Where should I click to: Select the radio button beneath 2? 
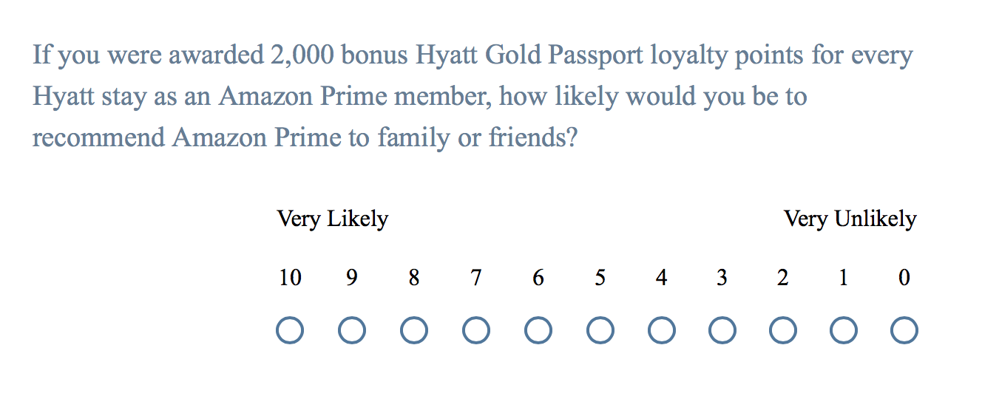click(x=783, y=330)
